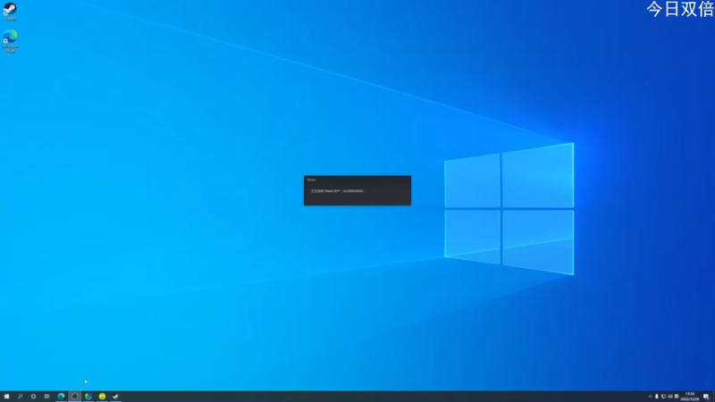Switch the input method indicator in tray

pyautogui.click(x=677, y=397)
